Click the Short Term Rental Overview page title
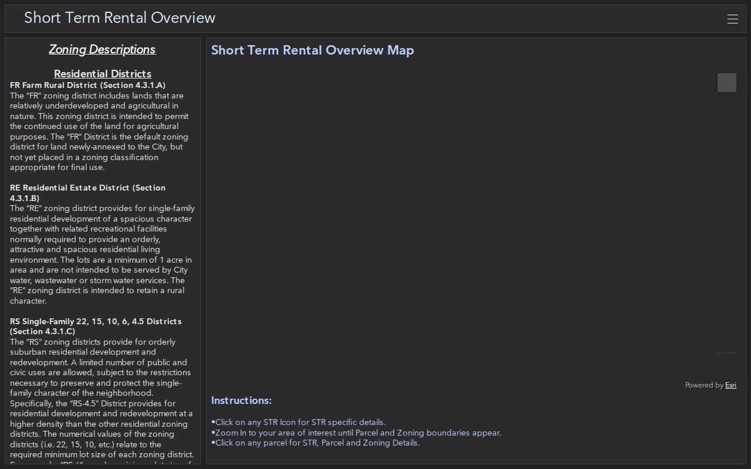Viewport: 751px width, 469px height. click(x=120, y=18)
